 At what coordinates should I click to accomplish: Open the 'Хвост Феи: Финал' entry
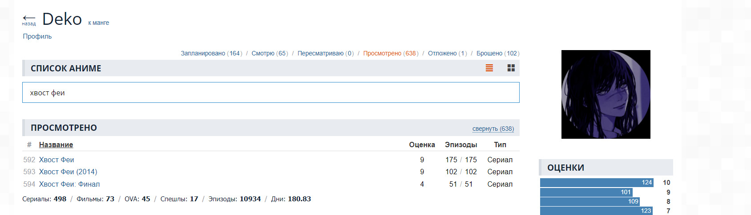pos(69,184)
